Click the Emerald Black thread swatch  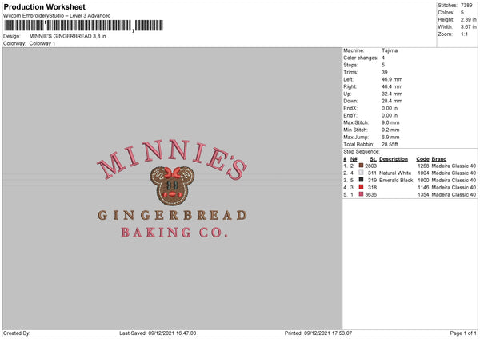click(361, 180)
